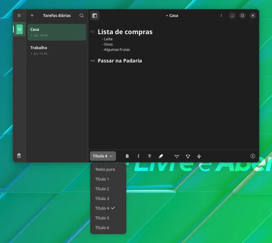Select the Td notebook in the sidebar
Image resolution: width=272 pixels, height=243 pixels.
[19, 29]
